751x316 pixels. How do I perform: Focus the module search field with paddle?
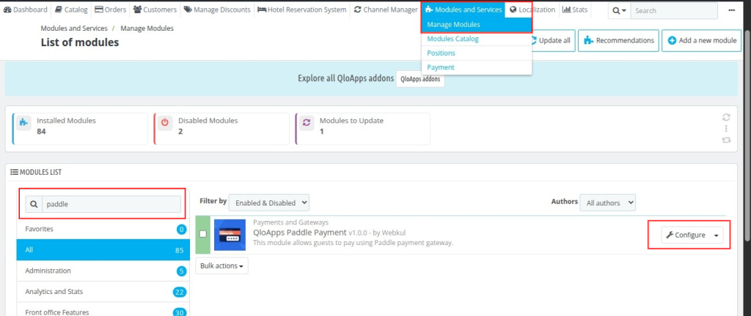(111, 204)
